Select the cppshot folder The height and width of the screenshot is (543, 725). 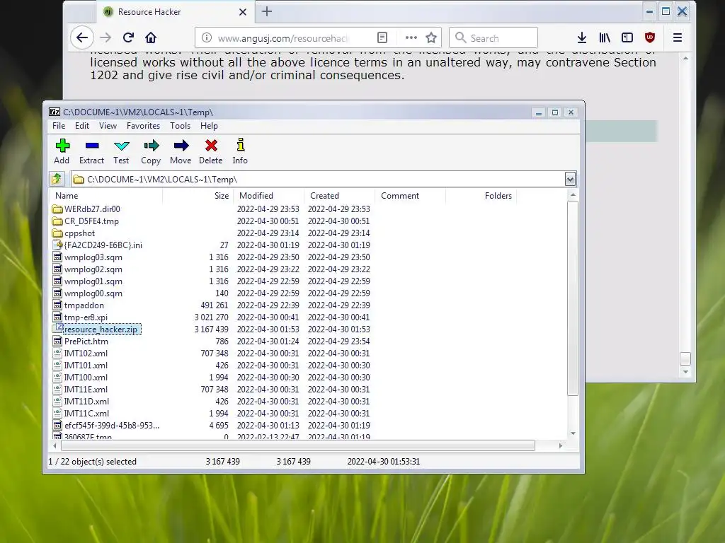point(79,233)
